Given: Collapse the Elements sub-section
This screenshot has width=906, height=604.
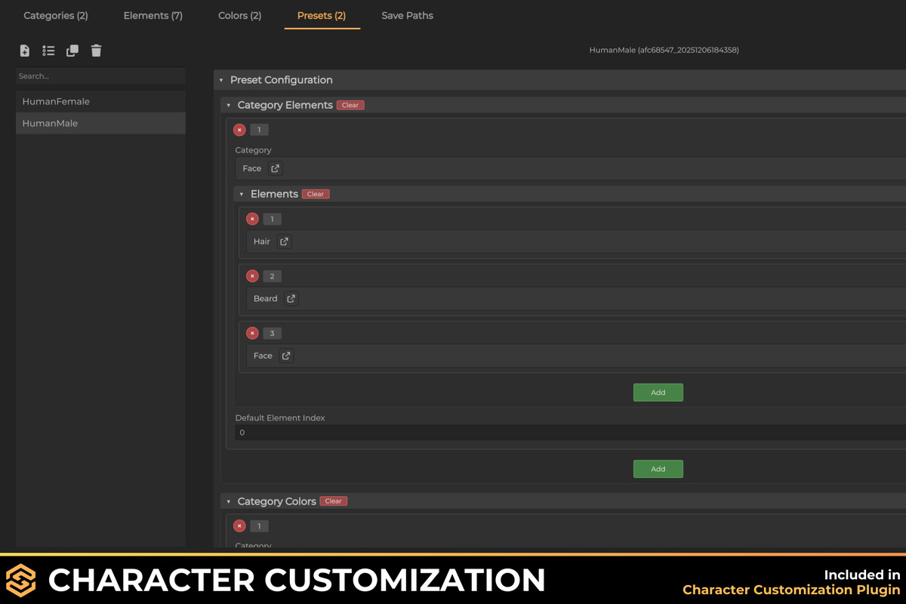Looking at the screenshot, I should pos(241,194).
